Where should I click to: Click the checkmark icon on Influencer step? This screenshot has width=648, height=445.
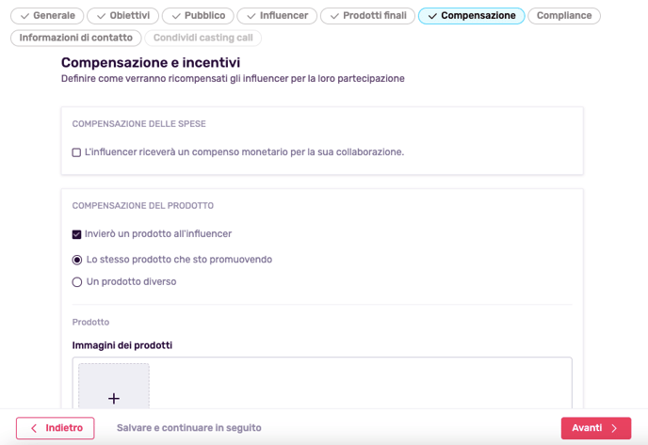251,16
